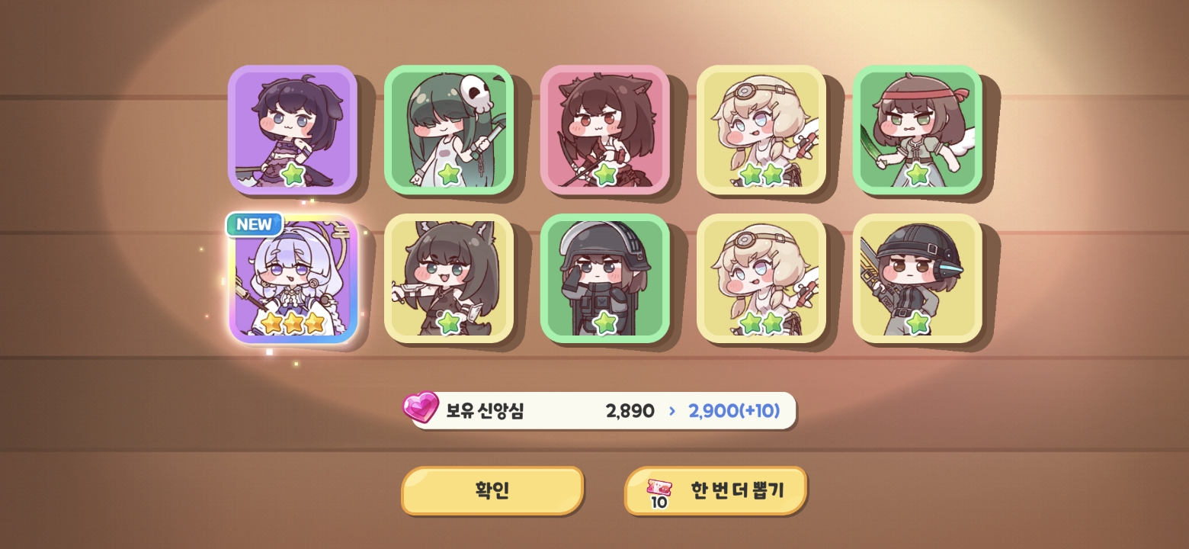Tap the two stars on the top blonde card

pos(761,175)
